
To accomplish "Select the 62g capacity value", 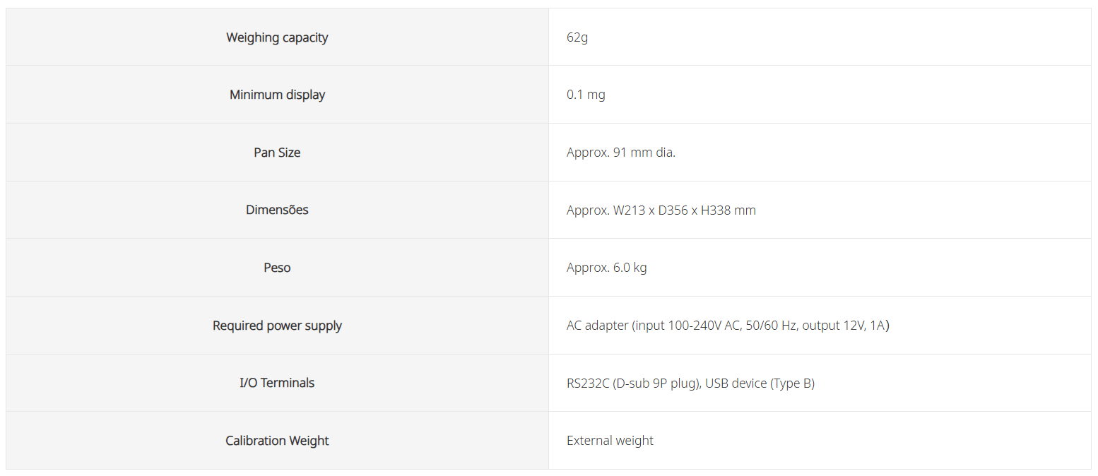I will [x=577, y=37].
